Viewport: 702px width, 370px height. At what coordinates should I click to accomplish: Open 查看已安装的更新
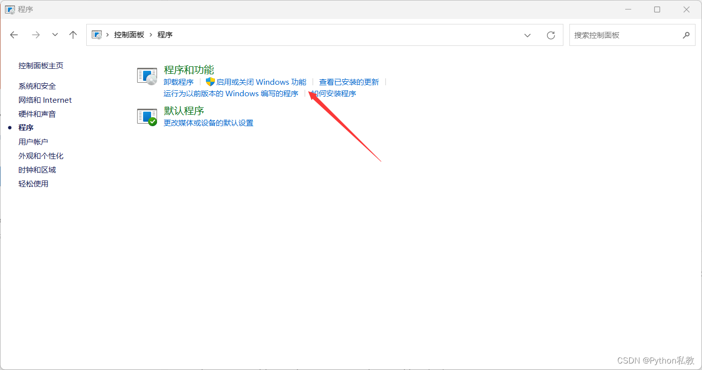tap(349, 82)
